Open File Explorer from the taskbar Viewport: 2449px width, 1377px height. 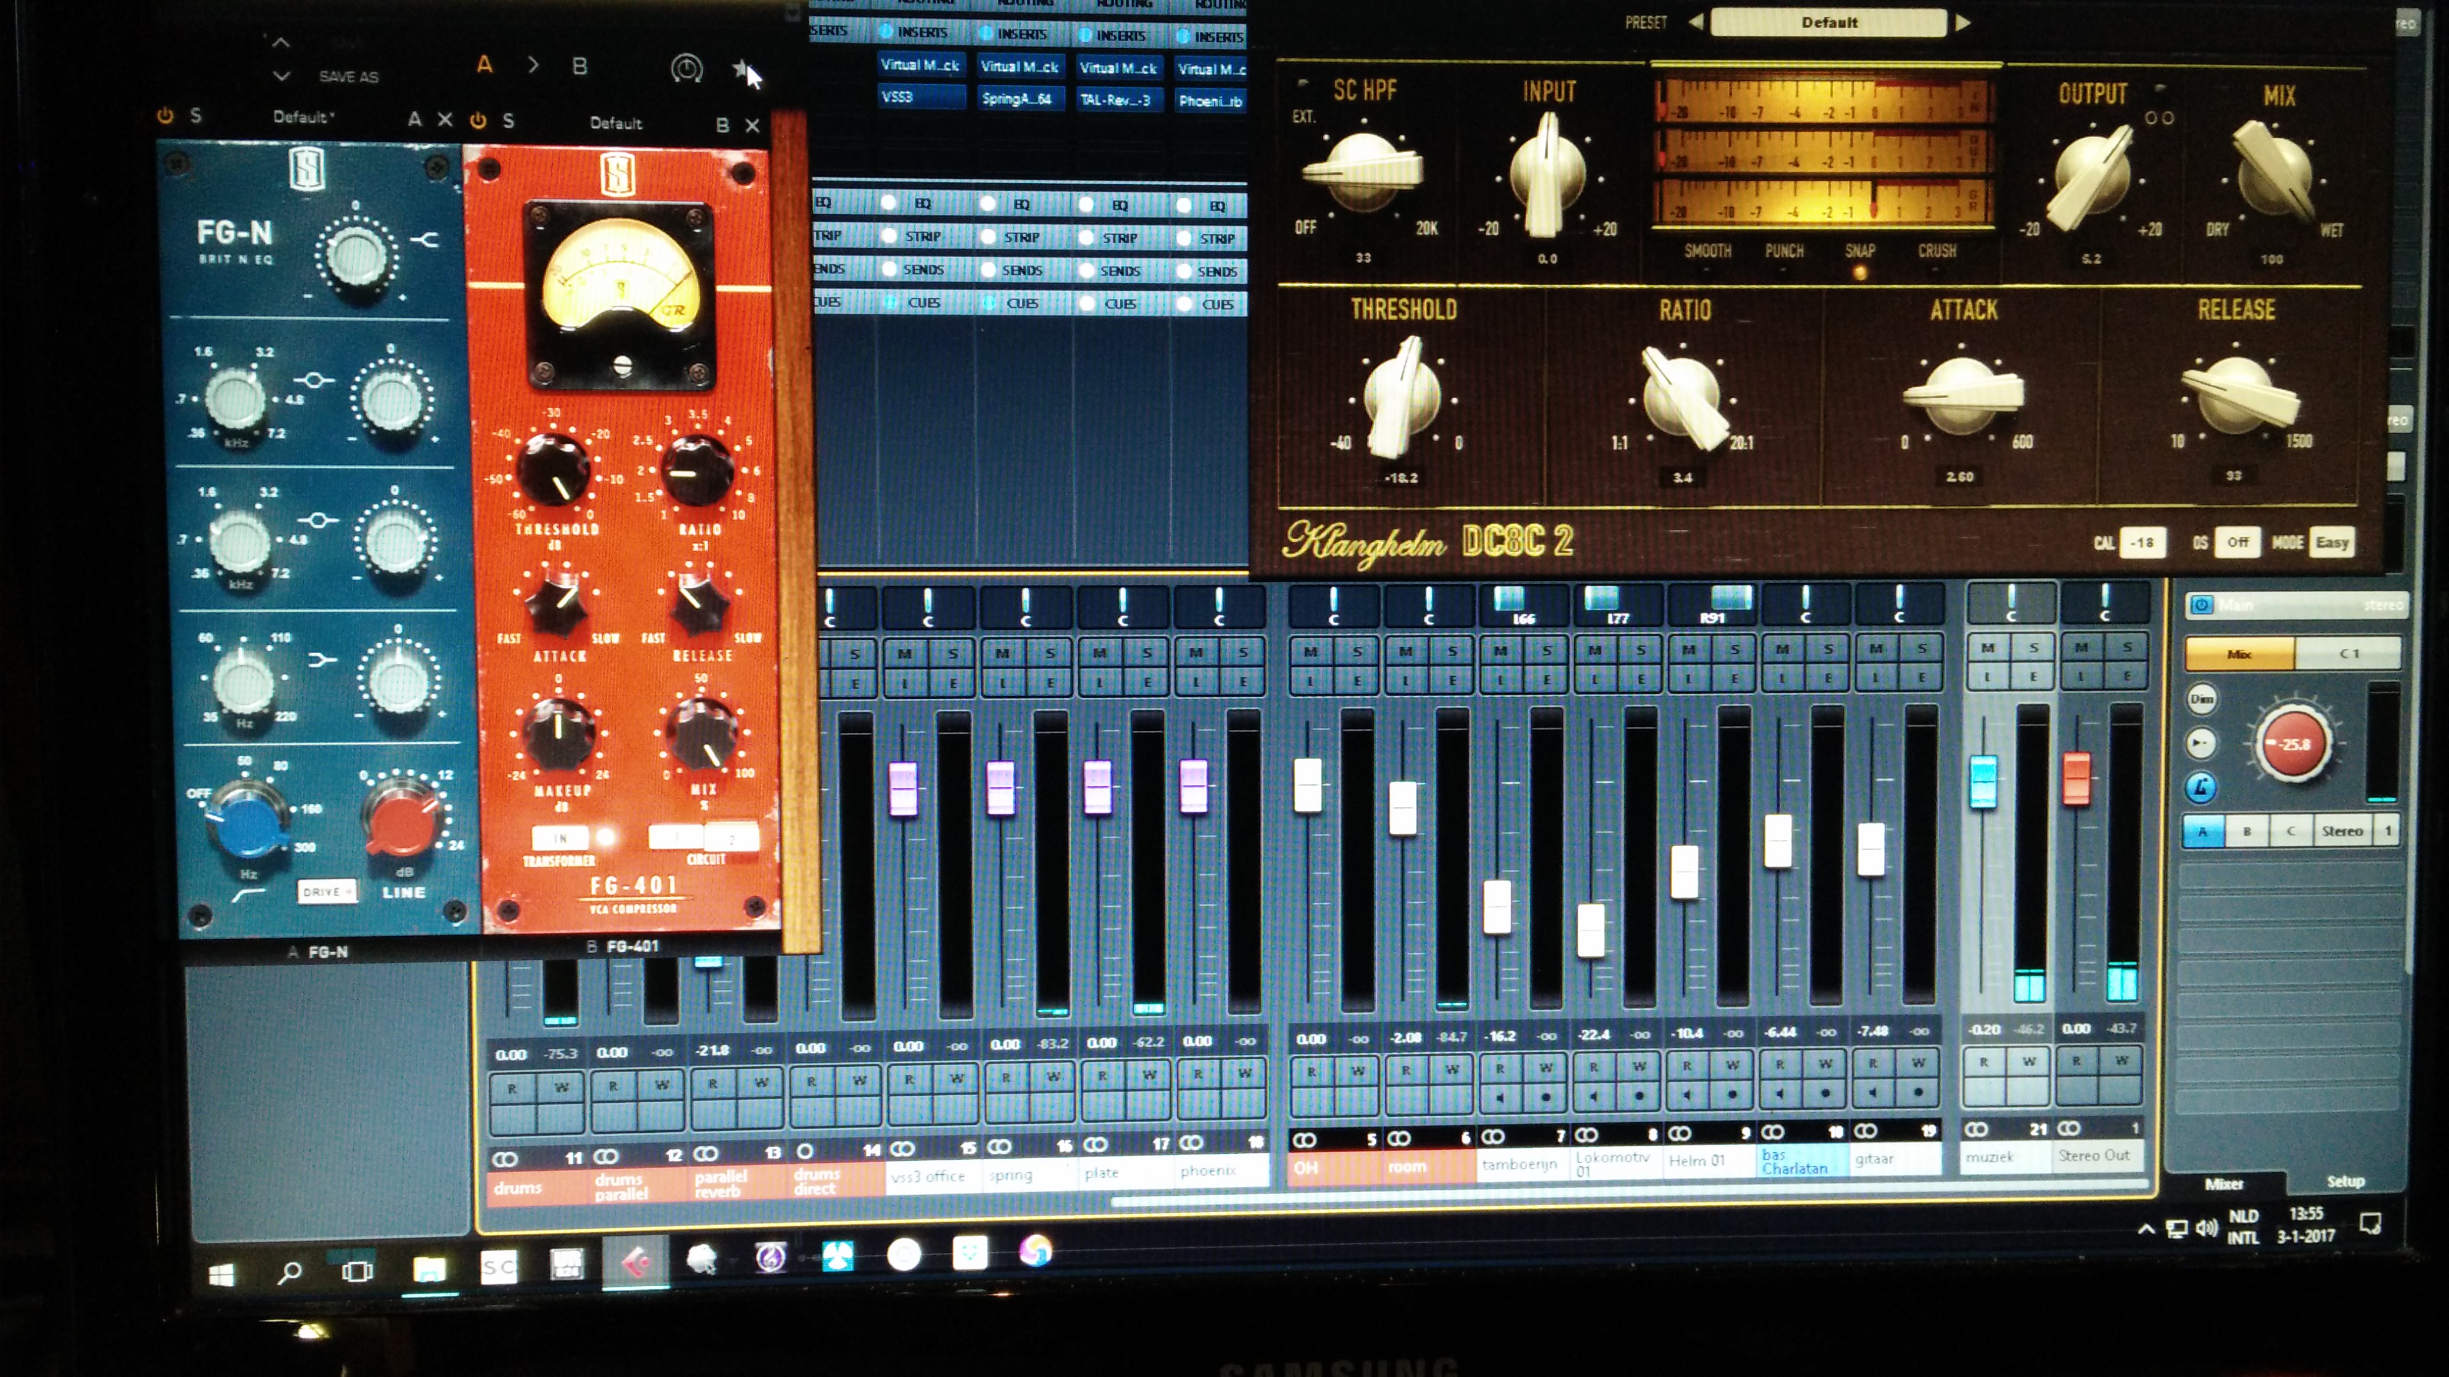pyautogui.click(x=430, y=1269)
